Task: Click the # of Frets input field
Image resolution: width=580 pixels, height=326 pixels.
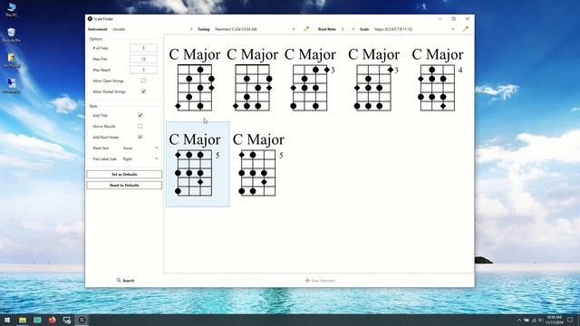Action: tap(143, 48)
